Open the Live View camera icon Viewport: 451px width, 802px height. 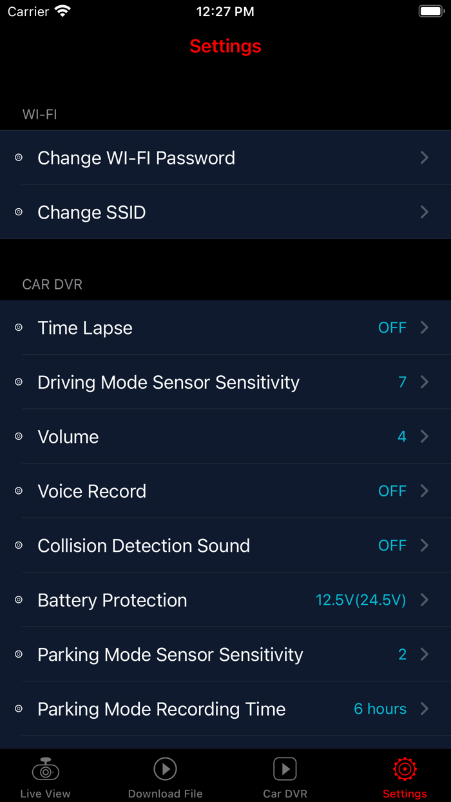45,769
